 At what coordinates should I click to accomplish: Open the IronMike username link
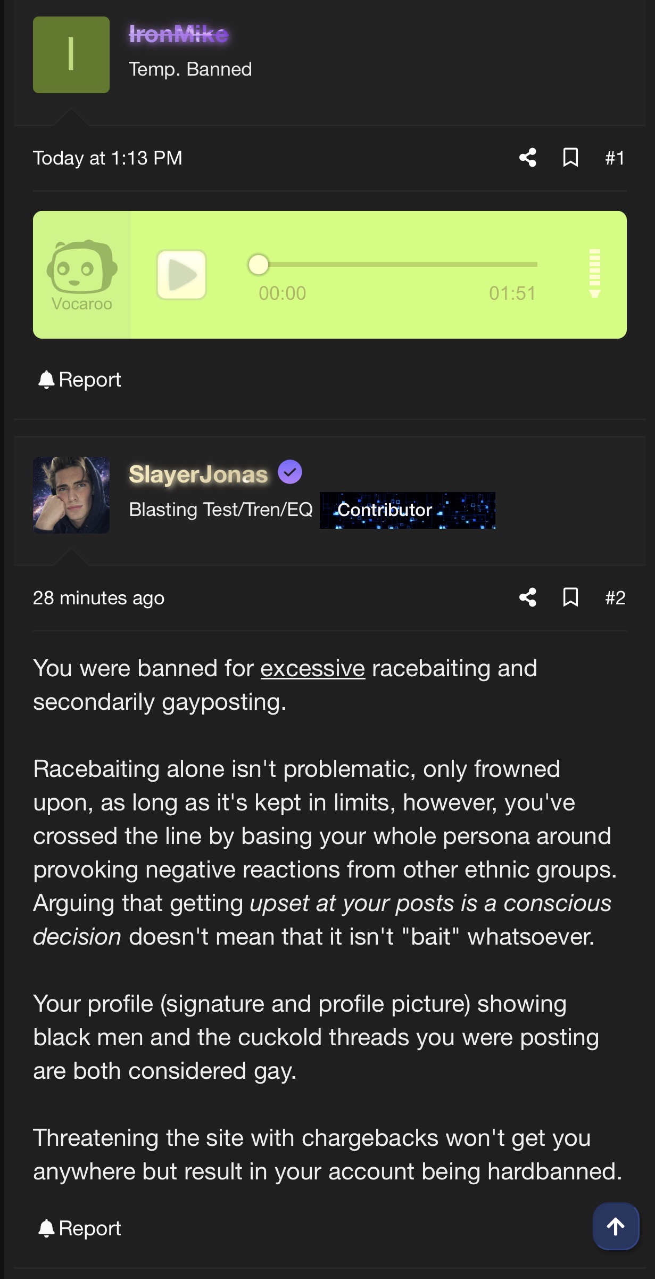pyautogui.click(x=179, y=35)
